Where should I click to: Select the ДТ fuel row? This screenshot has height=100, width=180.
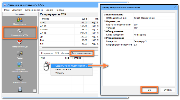pos(69,37)
